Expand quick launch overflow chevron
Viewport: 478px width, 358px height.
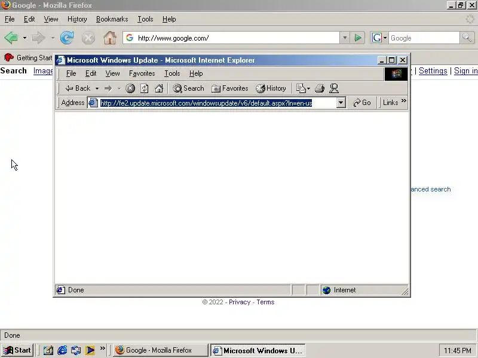pos(102,348)
